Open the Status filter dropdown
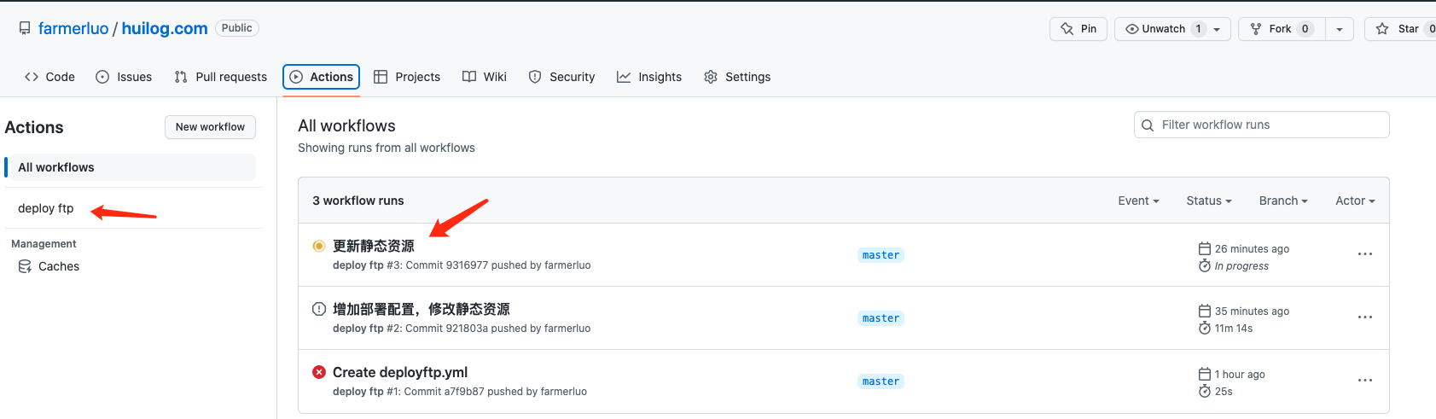The width and height of the screenshot is (1436, 419). 1209,201
